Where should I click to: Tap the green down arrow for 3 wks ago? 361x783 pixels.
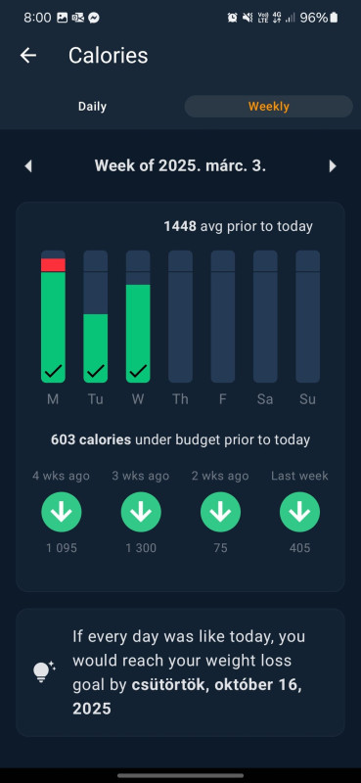[141, 512]
